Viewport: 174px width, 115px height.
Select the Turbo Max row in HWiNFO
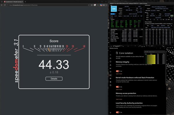coord(126,35)
